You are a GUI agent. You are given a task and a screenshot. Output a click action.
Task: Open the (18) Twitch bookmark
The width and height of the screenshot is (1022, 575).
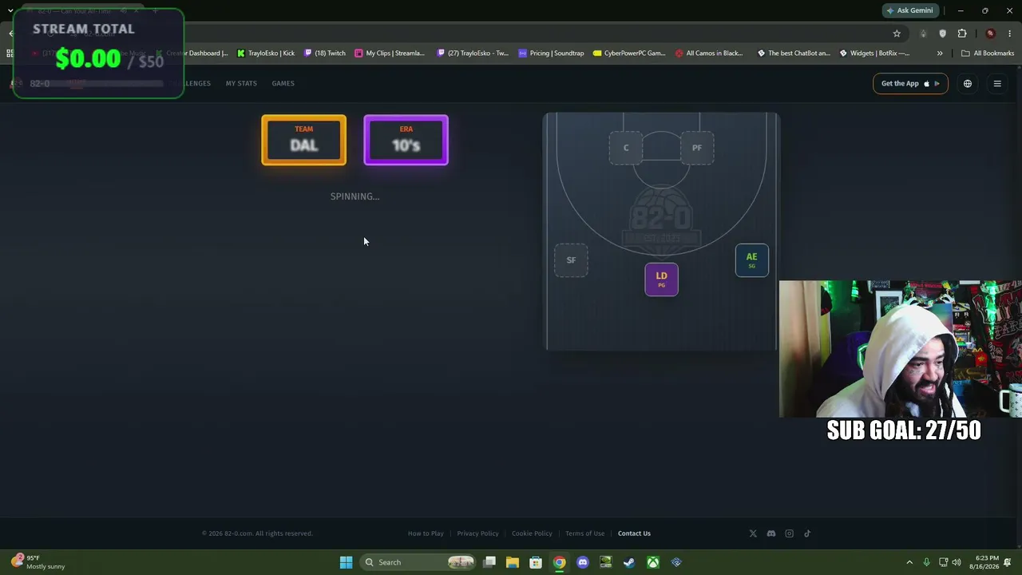tap(324, 54)
